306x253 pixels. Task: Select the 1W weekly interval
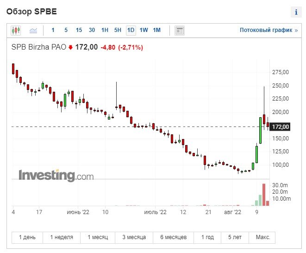click(144, 30)
